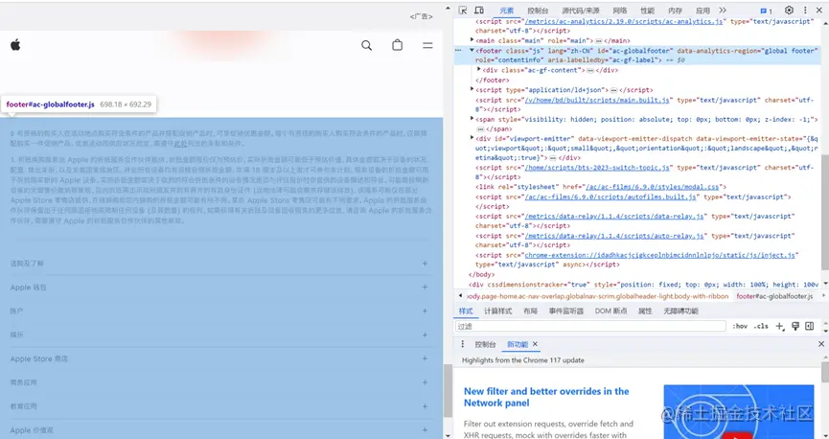Screen dimensions: 829x439
Task: Open the main.built.js script link
Action: click(x=597, y=100)
